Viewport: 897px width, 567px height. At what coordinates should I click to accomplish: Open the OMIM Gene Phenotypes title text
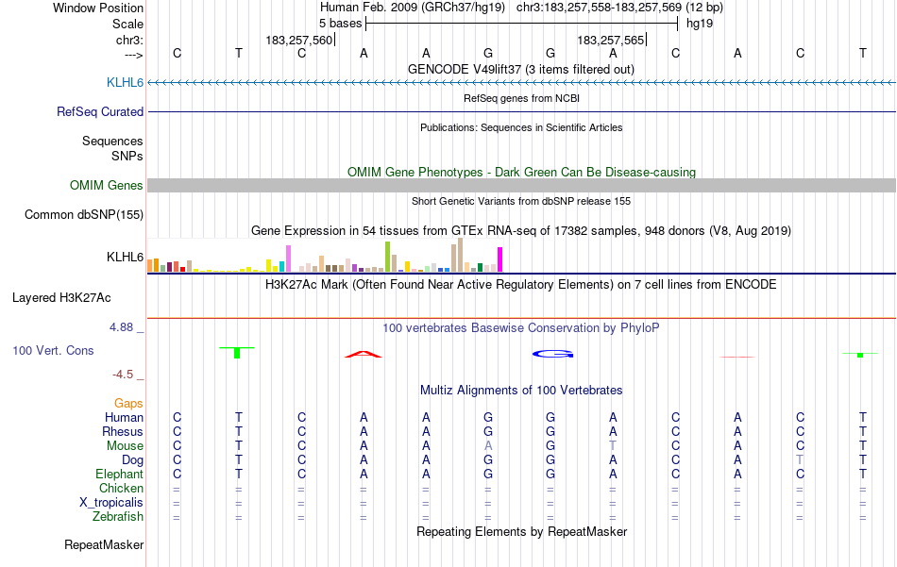pos(521,172)
